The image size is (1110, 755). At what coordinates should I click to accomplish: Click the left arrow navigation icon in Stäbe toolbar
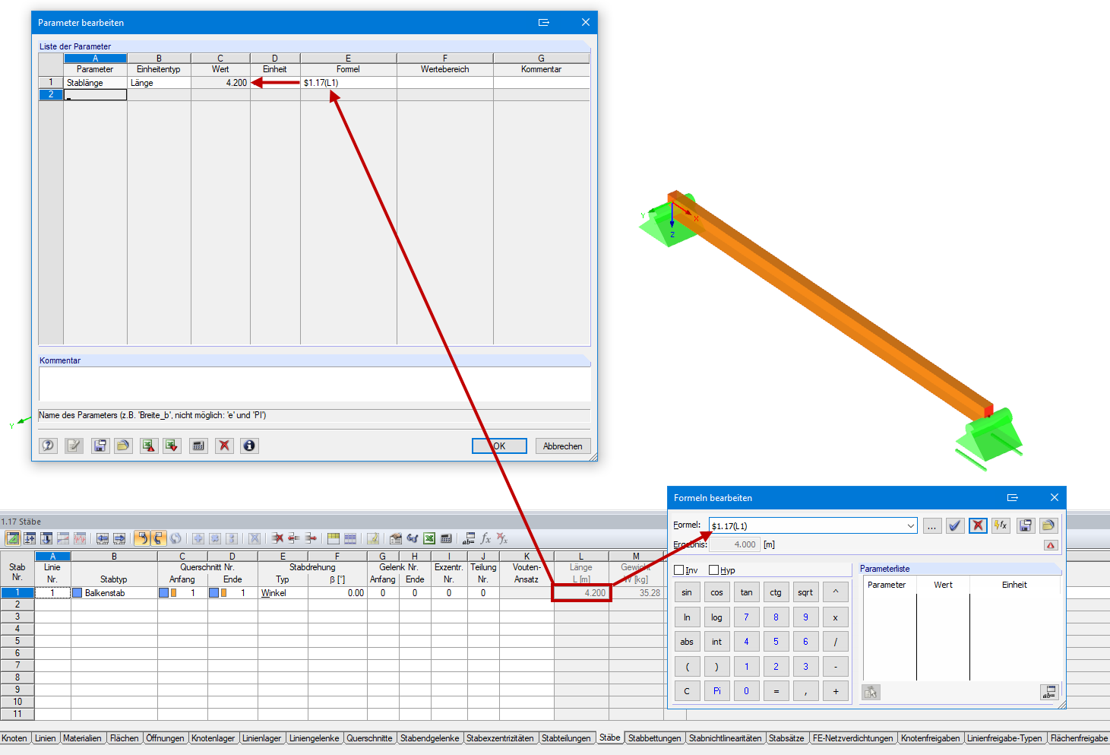(103, 538)
